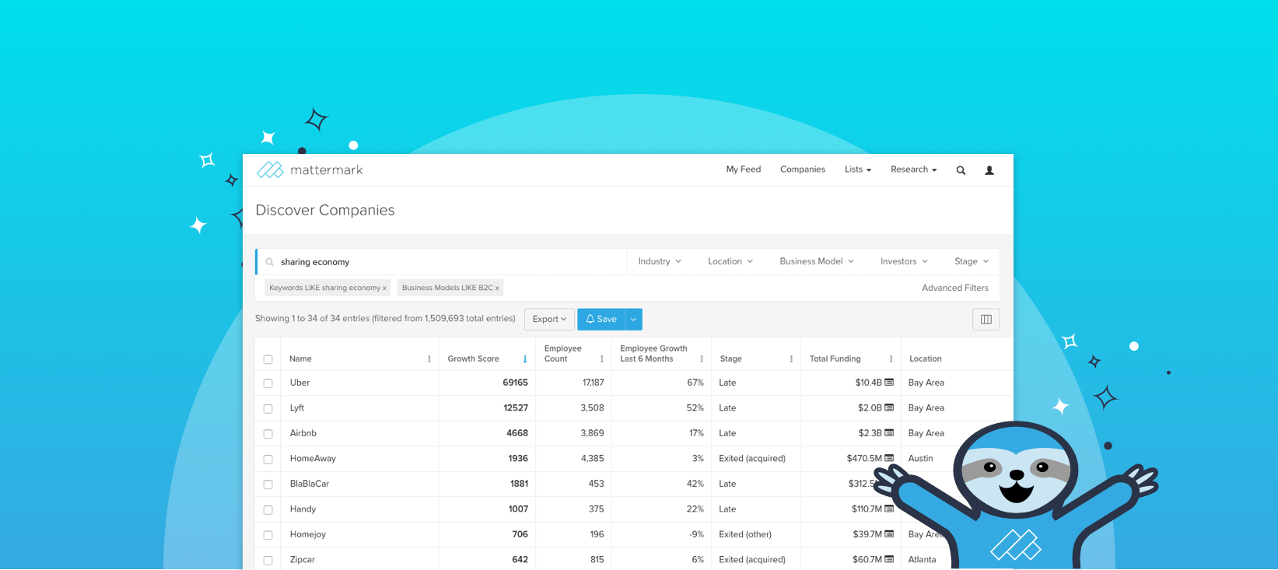View Uber funding details icon
Image resolution: width=1278 pixels, height=570 pixels.
889,383
